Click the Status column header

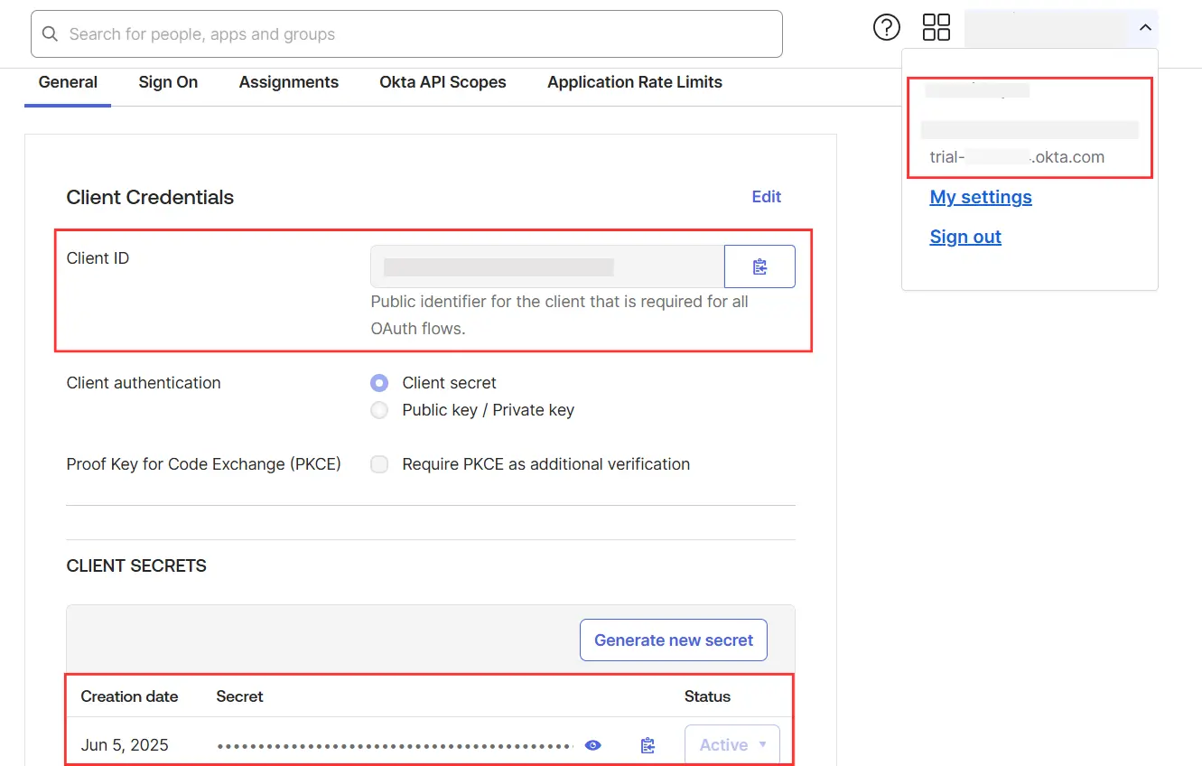707,696
